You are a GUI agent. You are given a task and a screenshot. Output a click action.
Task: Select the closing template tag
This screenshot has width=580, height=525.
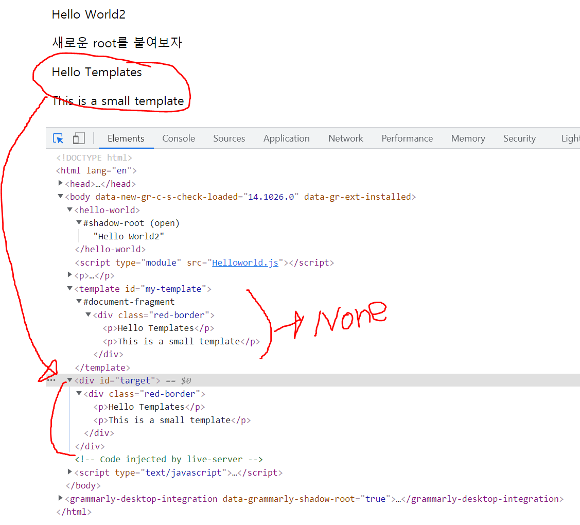pyautogui.click(x=102, y=368)
